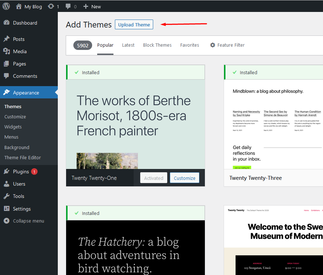Open the Dashboard from the sidebar
The image size is (323, 275).
tap(25, 23)
